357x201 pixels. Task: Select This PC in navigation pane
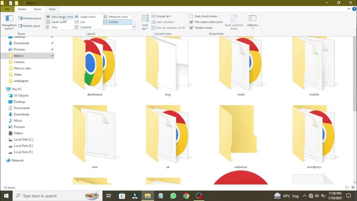click(17, 89)
